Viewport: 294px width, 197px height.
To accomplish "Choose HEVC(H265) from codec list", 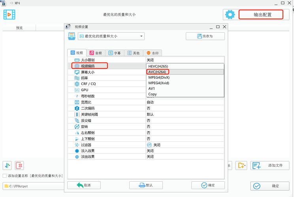I will pos(185,66).
